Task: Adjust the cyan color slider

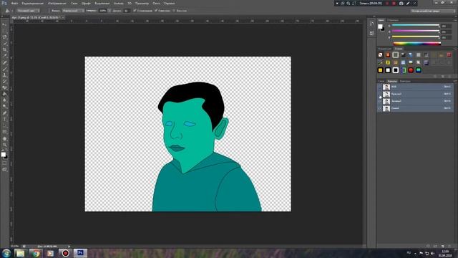Action: point(415,26)
